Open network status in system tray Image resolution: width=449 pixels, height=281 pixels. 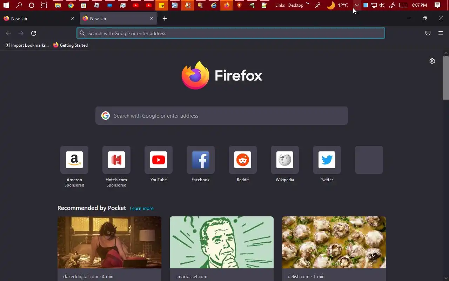coord(374,5)
